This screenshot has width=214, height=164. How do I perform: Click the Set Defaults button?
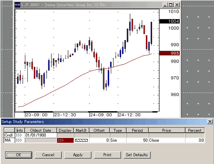(x=137, y=155)
